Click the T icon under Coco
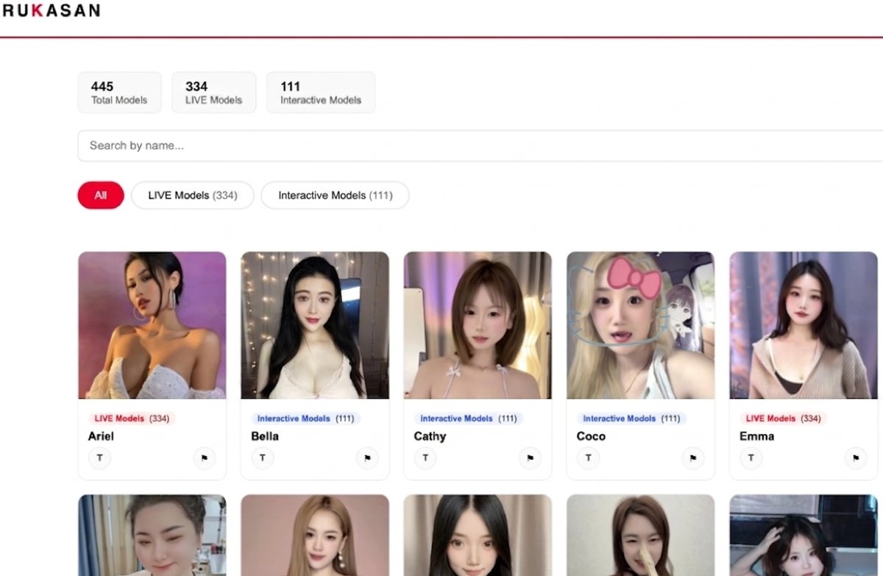 (588, 458)
